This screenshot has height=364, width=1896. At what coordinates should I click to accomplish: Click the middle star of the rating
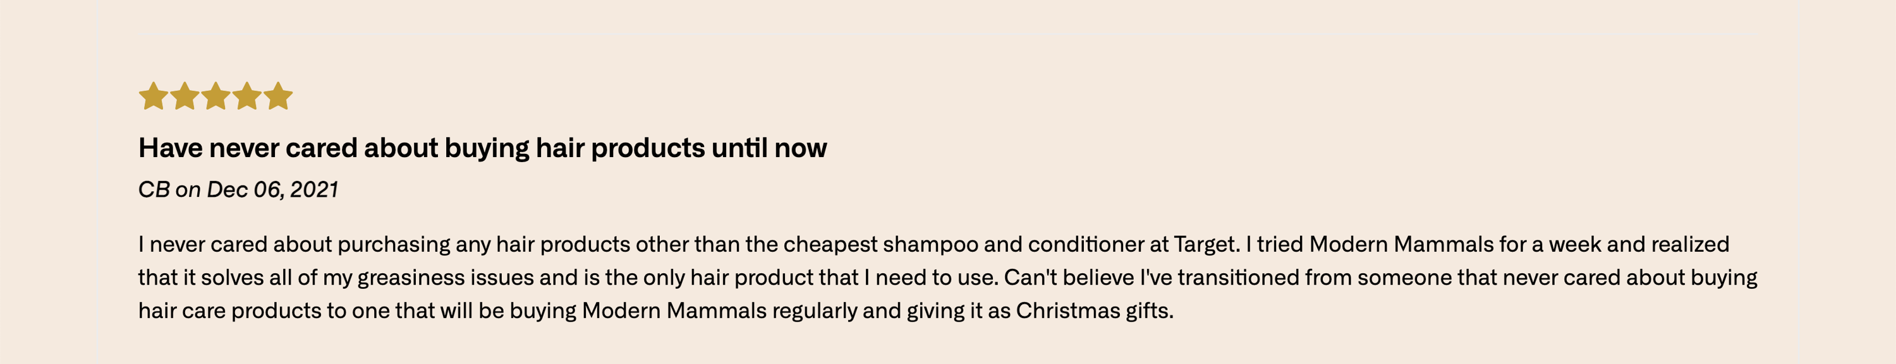point(216,96)
